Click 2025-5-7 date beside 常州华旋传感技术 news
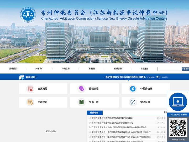 click(161, 118)
